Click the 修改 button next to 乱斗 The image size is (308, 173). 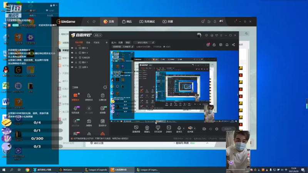click(x=128, y=42)
